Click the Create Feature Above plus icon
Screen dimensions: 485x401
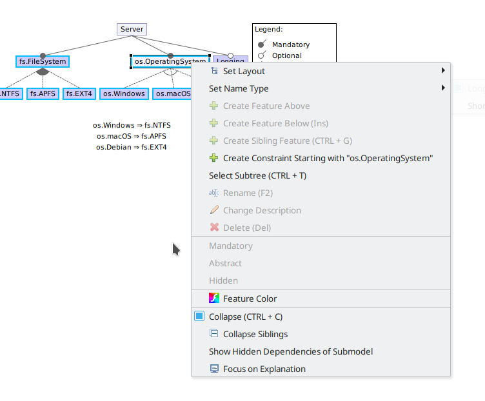213,106
